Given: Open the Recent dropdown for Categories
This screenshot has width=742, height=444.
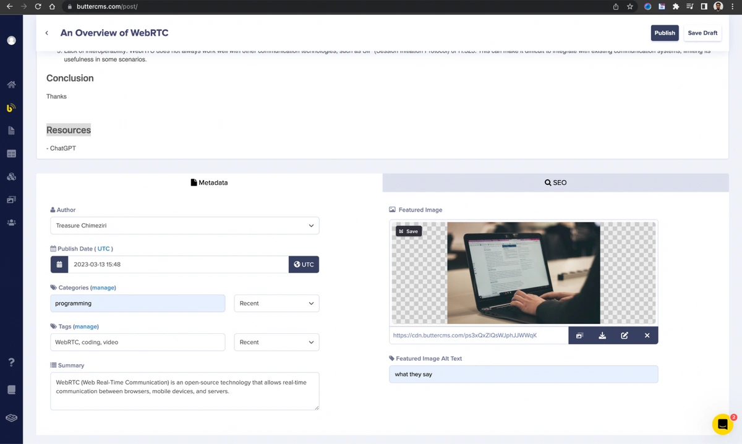Looking at the screenshot, I should [276, 304].
